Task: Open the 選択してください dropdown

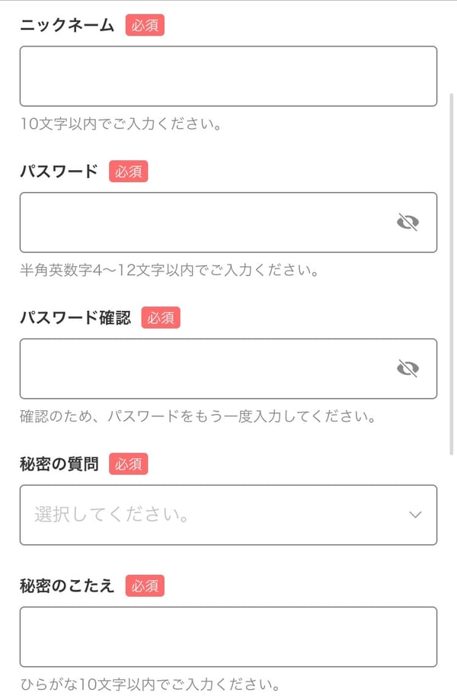Action: pos(213,515)
